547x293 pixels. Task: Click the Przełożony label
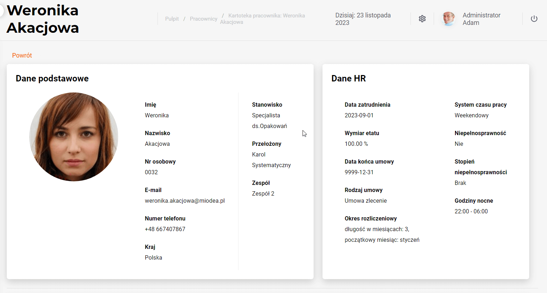(x=267, y=144)
